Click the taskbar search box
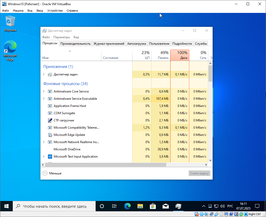The height and width of the screenshot is (217, 266). pyautogui.click(x=54, y=206)
